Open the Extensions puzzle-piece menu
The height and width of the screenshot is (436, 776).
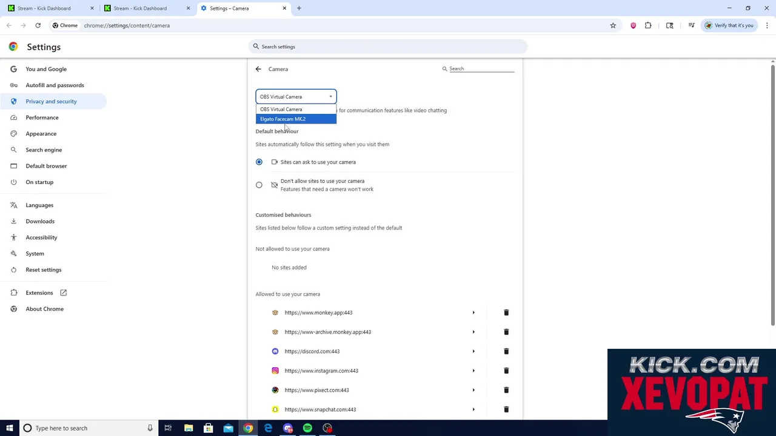point(648,25)
